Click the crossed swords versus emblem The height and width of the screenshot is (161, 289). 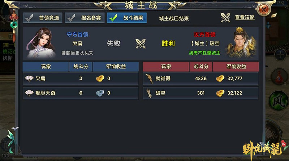coord(141,44)
